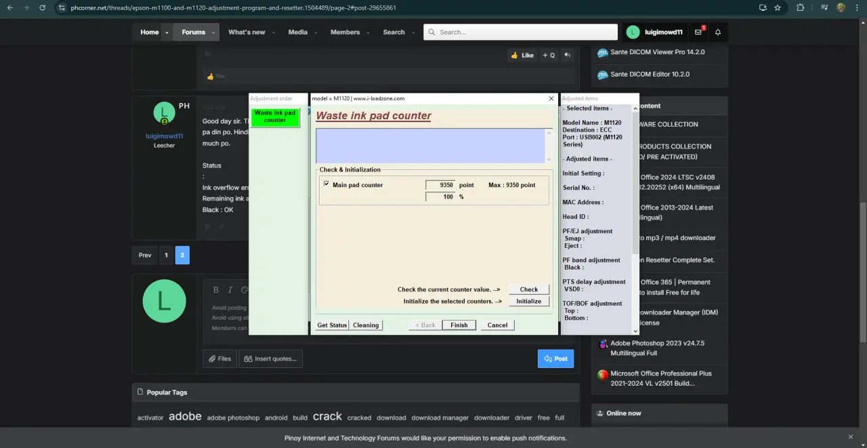Viewport: 867px width, 448px height.
Task: Click the reply arrow icon on post
Action: coord(568,55)
